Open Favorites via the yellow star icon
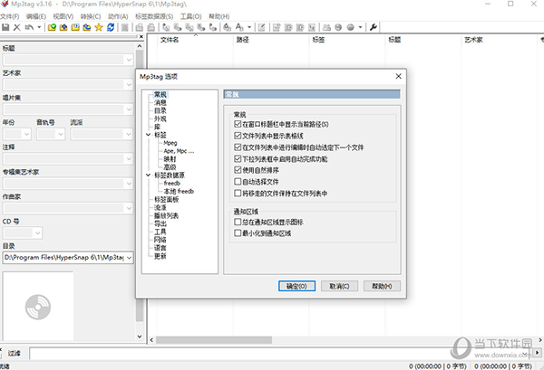This screenshot has height=370, width=544. pos(99,27)
